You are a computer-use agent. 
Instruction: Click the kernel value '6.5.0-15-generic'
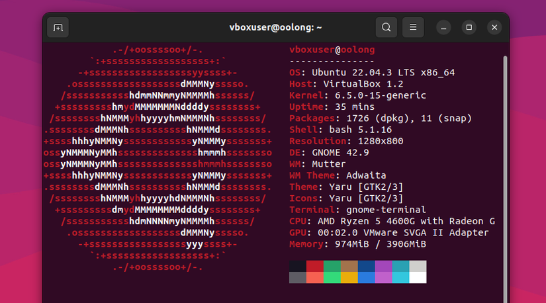click(381, 95)
